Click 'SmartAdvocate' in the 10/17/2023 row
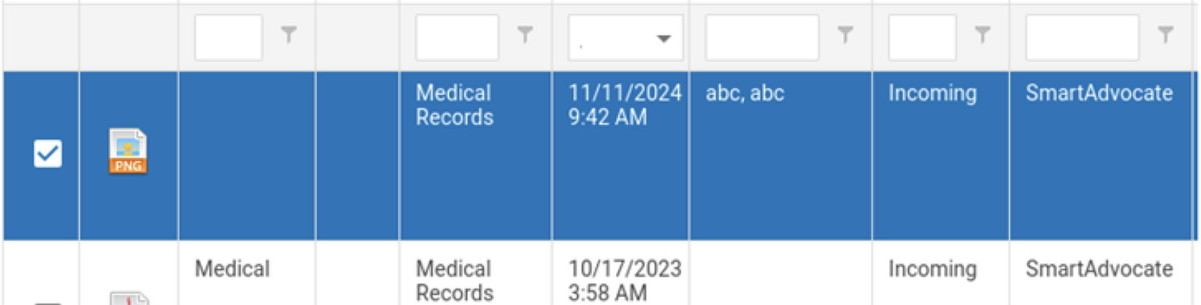Viewport: 1201px width, 305px height. tap(1098, 269)
